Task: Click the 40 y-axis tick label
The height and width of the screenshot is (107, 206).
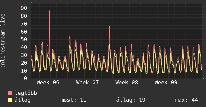Action: [24, 47]
